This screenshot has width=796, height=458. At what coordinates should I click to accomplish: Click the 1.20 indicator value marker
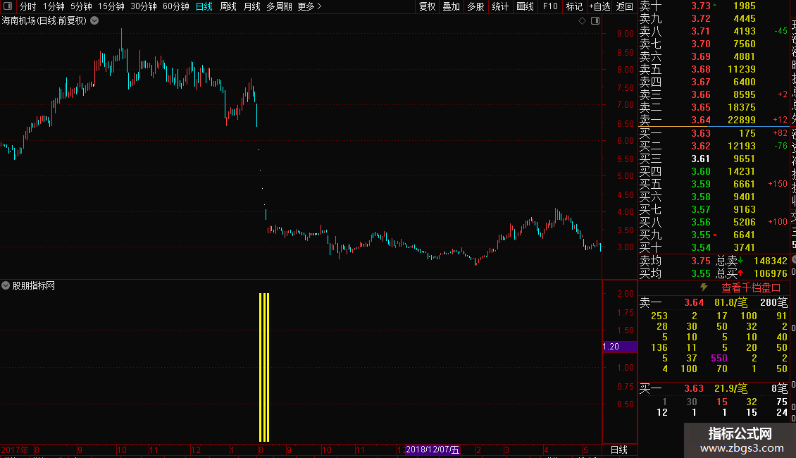(619, 347)
